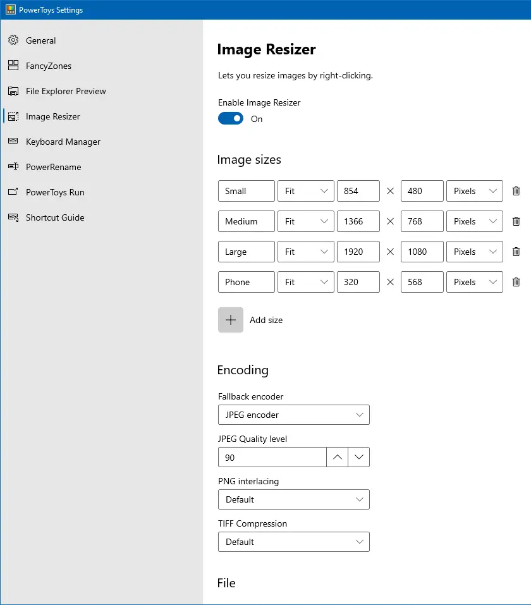Click the General gear icon in sidebar
531x605 pixels.
13,40
